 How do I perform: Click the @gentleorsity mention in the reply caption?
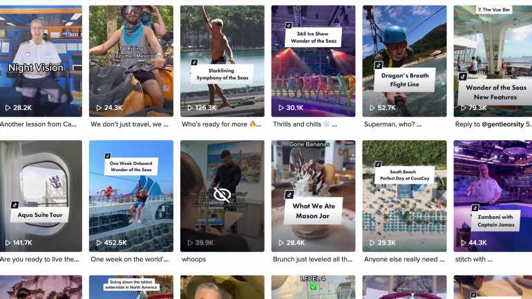[x=503, y=124]
